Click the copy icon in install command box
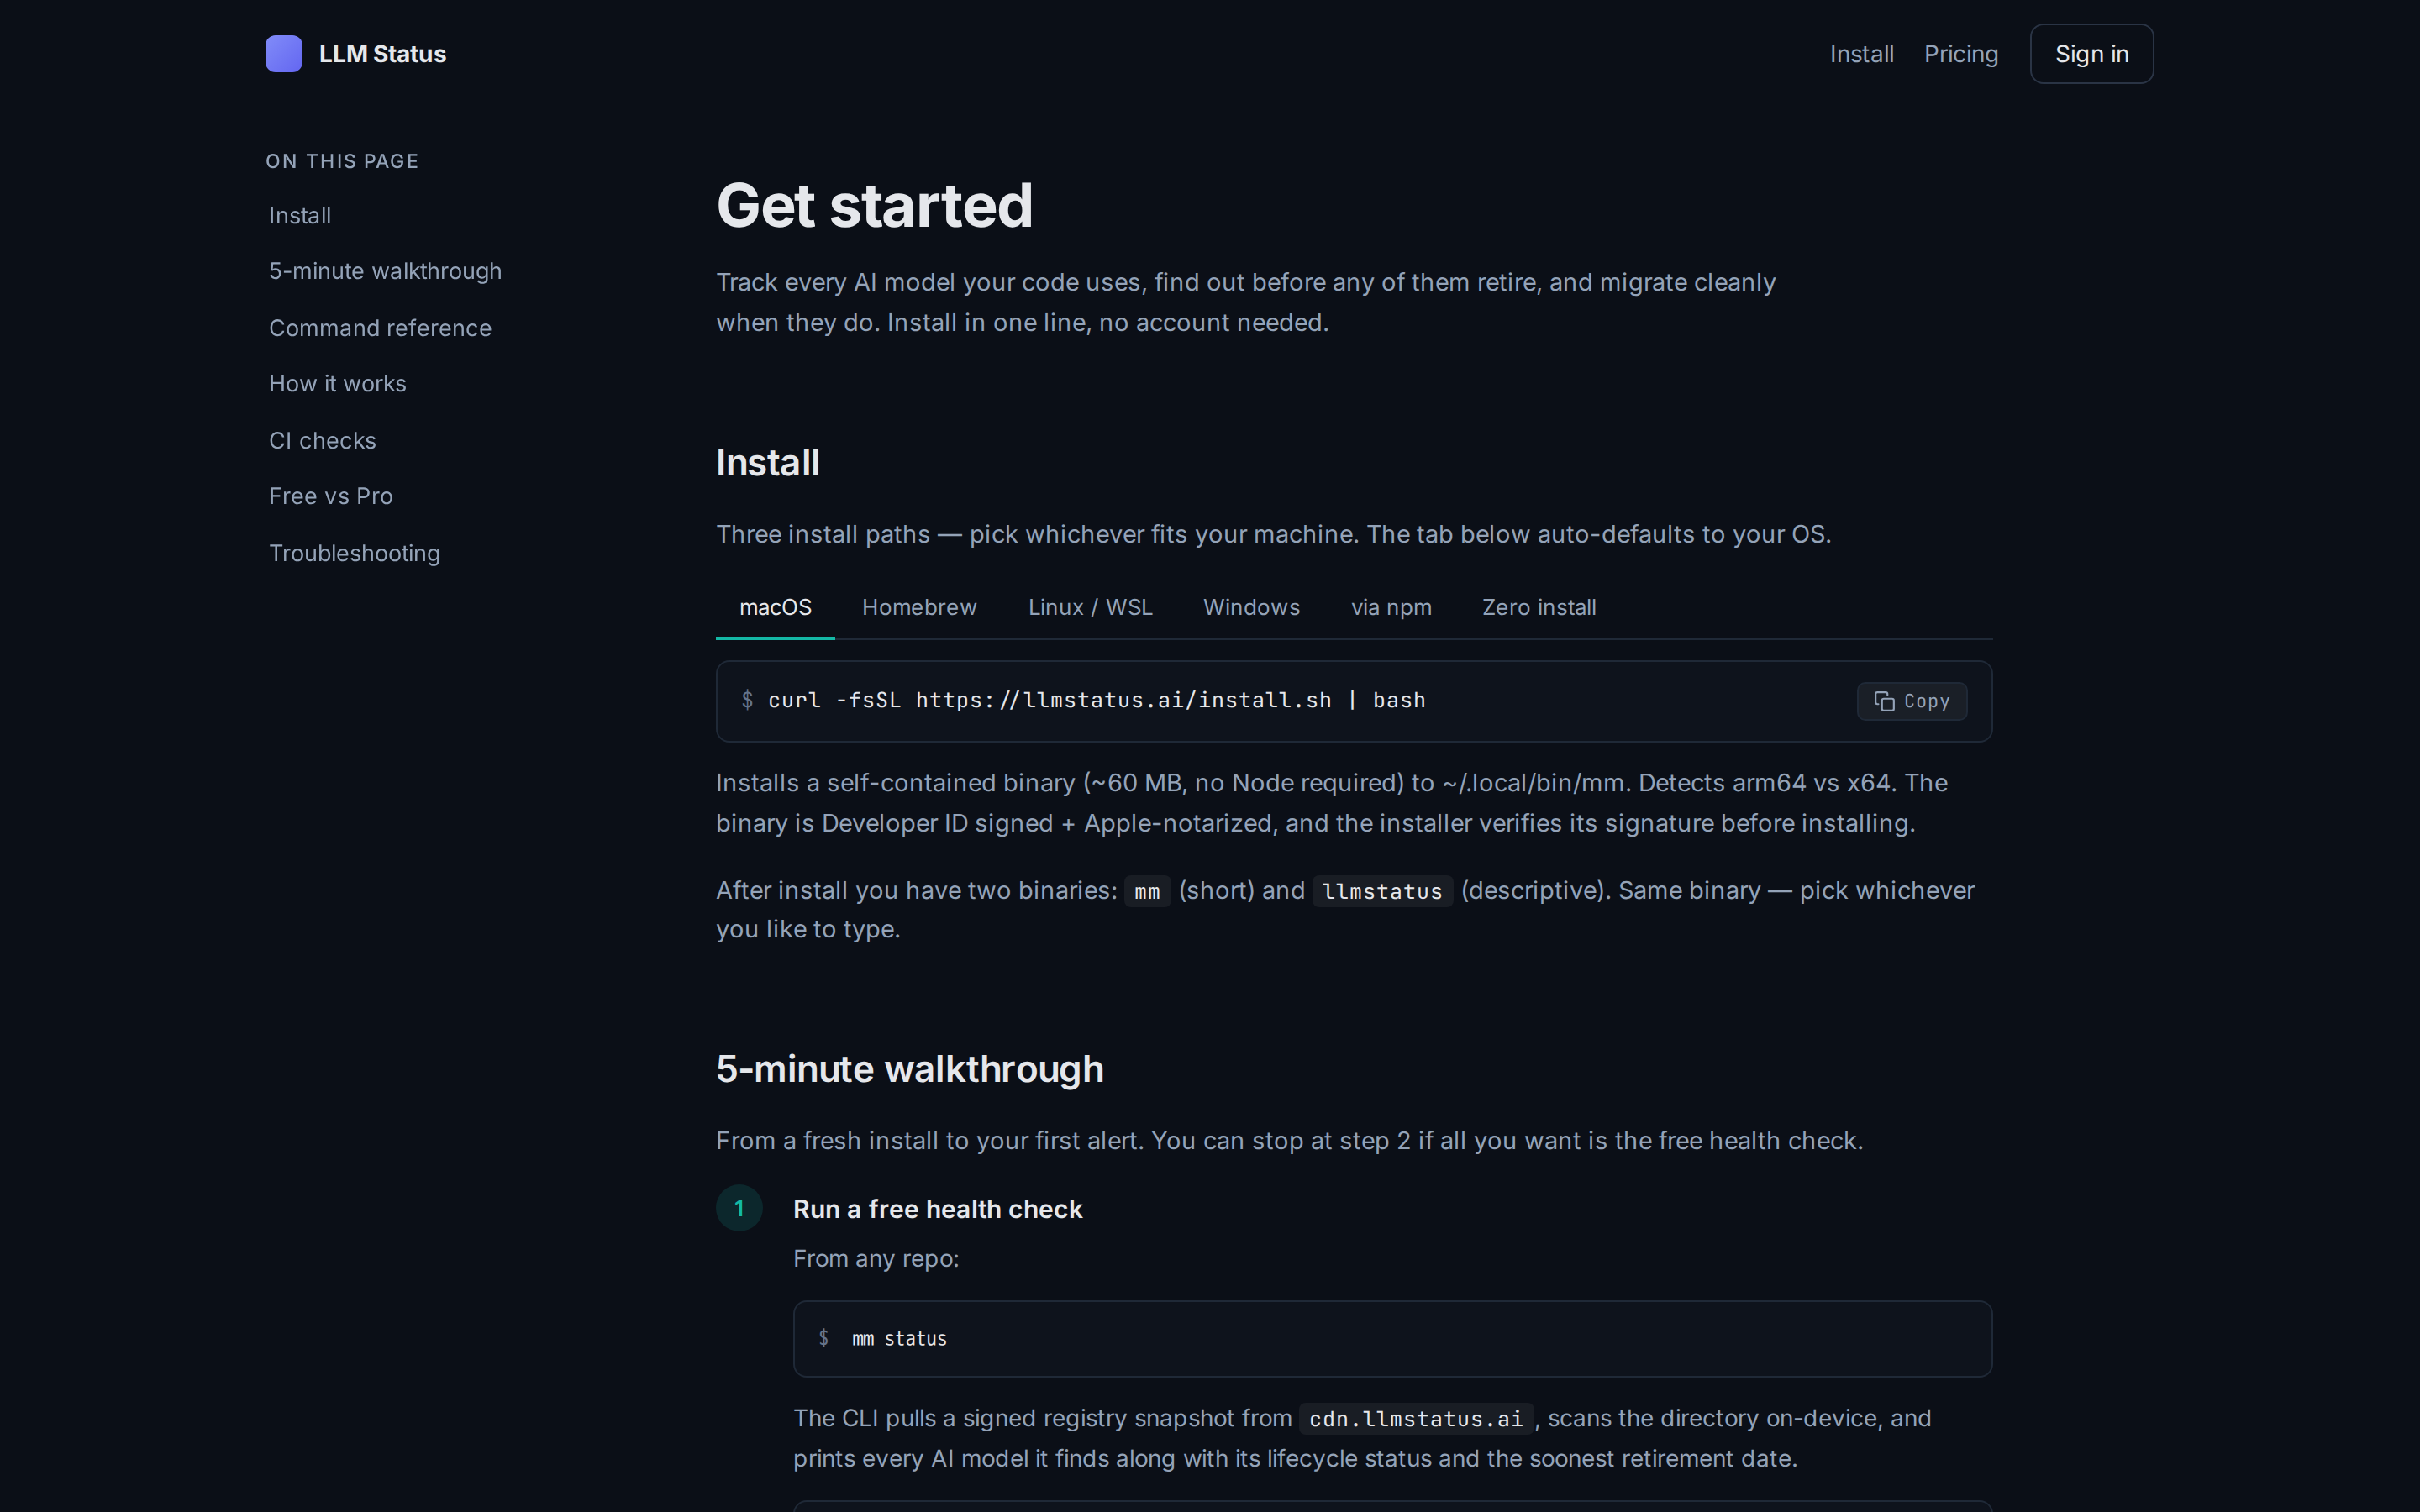Viewport: 2420px width, 1512px height. pos(1884,701)
